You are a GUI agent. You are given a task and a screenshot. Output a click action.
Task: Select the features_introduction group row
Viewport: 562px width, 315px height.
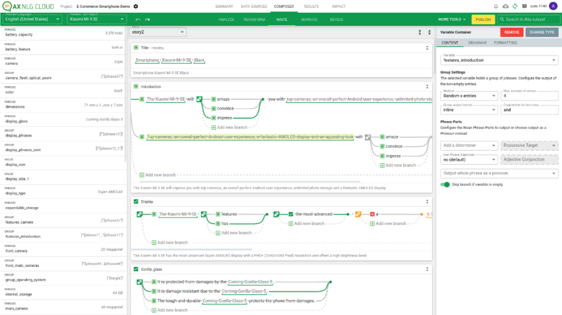point(64,234)
